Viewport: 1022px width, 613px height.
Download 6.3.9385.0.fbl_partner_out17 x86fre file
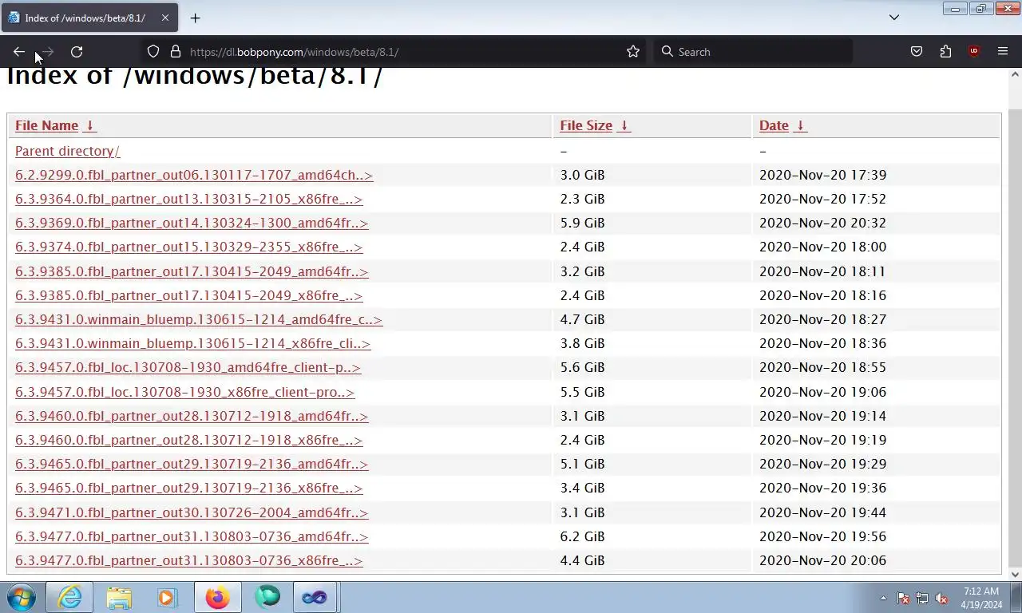click(x=188, y=295)
